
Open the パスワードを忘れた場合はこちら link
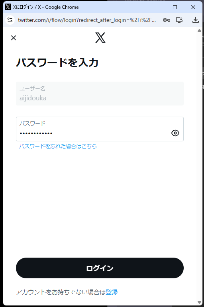pyautogui.click(x=58, y=146)
